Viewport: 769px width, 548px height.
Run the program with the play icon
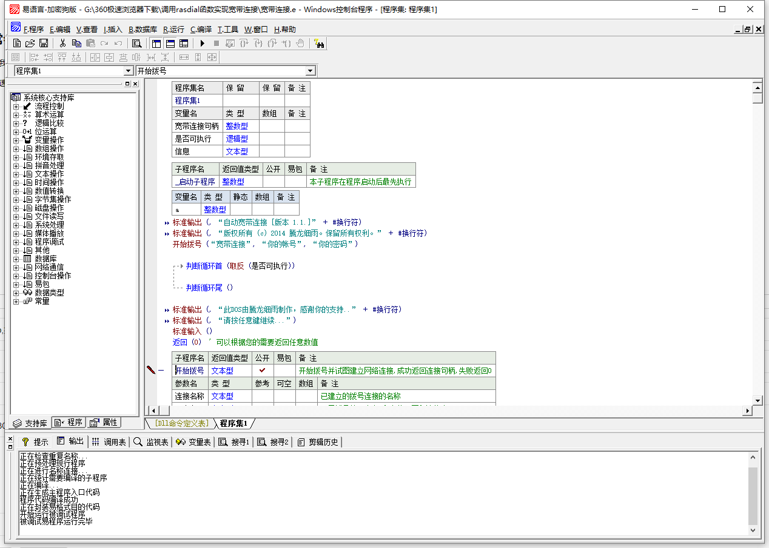pos(202,43)
